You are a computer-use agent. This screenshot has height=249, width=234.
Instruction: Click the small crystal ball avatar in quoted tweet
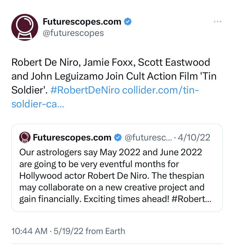[x=25, y=137]
